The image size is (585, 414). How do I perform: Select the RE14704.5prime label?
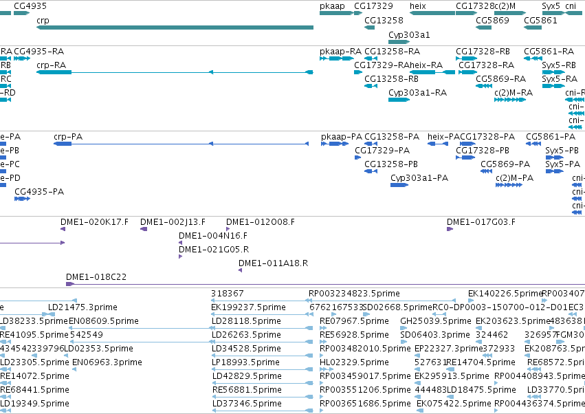click(x=481, y=362)
